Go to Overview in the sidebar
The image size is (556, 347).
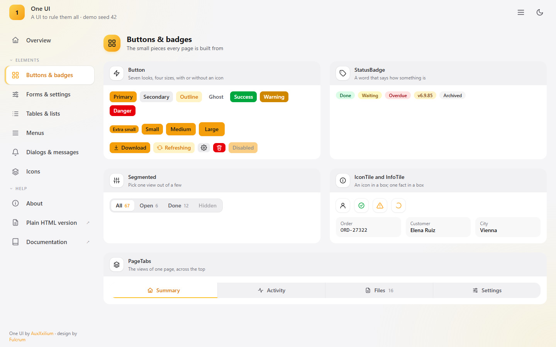click(x=49, y=40)
